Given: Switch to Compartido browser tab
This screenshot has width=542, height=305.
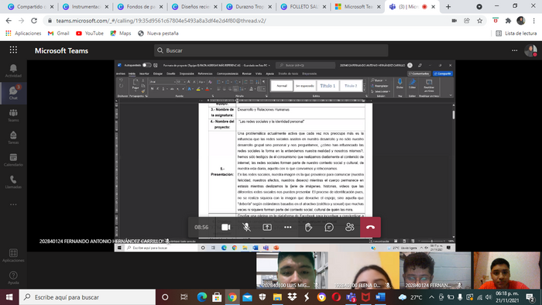Looking at the screenshot, I should click(30, 6).
